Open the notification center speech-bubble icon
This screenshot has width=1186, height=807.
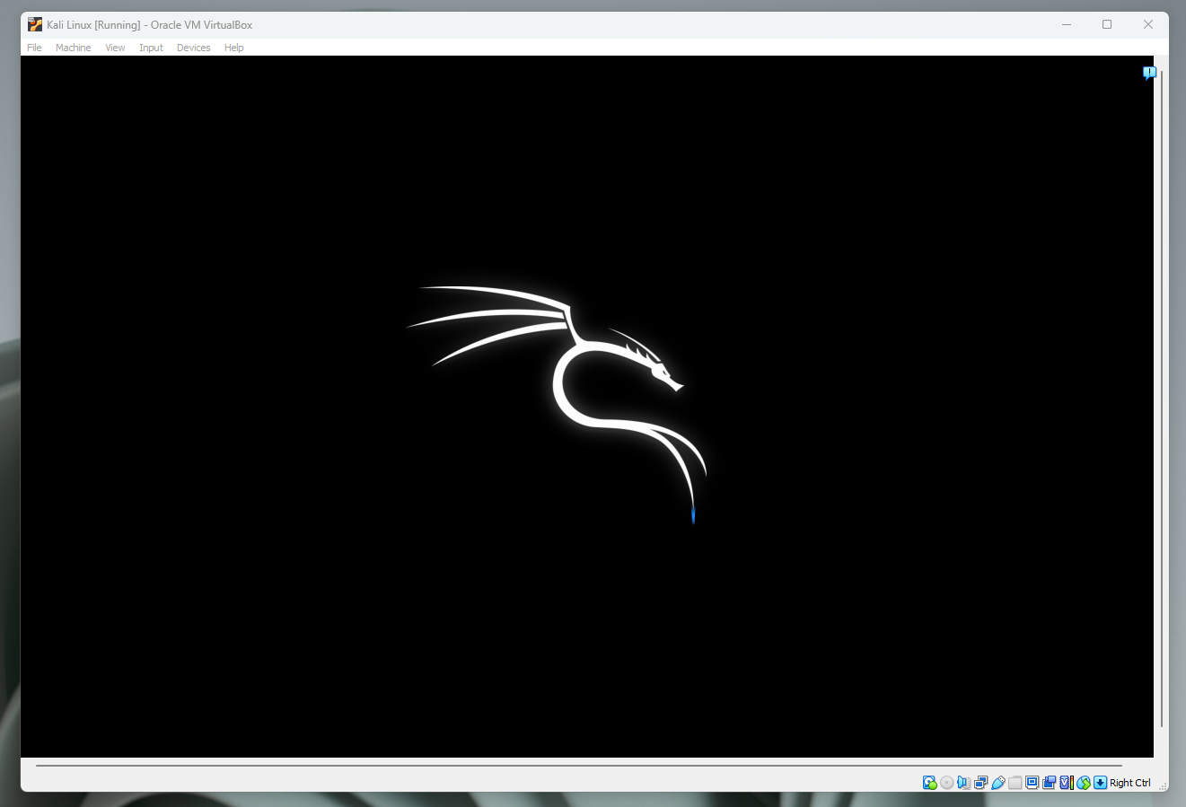click(1148, 73)
